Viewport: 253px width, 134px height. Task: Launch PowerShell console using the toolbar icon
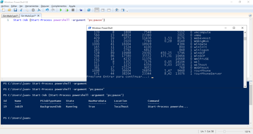[x=89, y=10]
